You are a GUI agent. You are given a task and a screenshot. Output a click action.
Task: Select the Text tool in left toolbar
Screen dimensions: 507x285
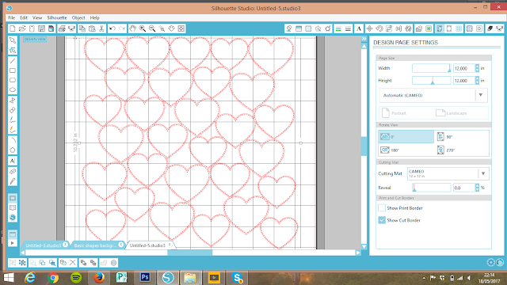[13, 161]
